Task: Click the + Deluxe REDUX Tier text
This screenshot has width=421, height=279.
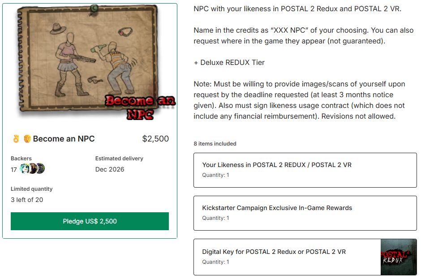Action: point(229,62)
